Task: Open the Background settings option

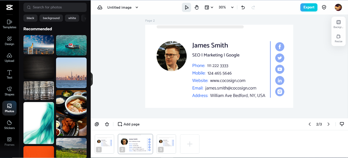Action: point(338,24)
